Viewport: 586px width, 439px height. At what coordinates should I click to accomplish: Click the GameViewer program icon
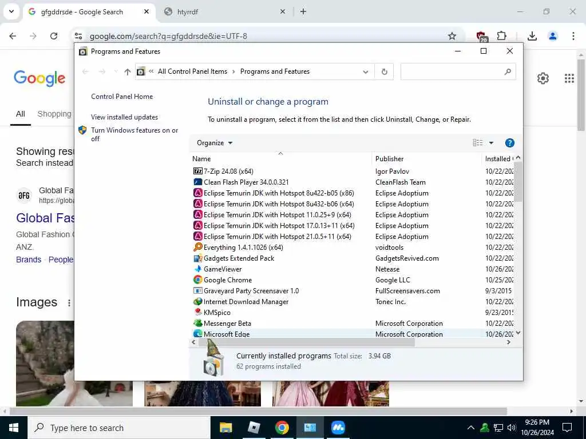(x=197, y=269)
